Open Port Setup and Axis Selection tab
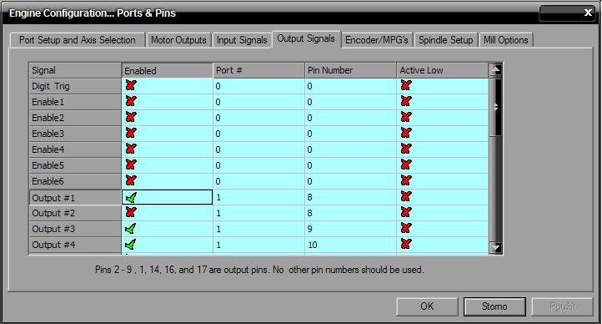Image resolution: width=602 pixels, height=324 pixels. [78, 40]
